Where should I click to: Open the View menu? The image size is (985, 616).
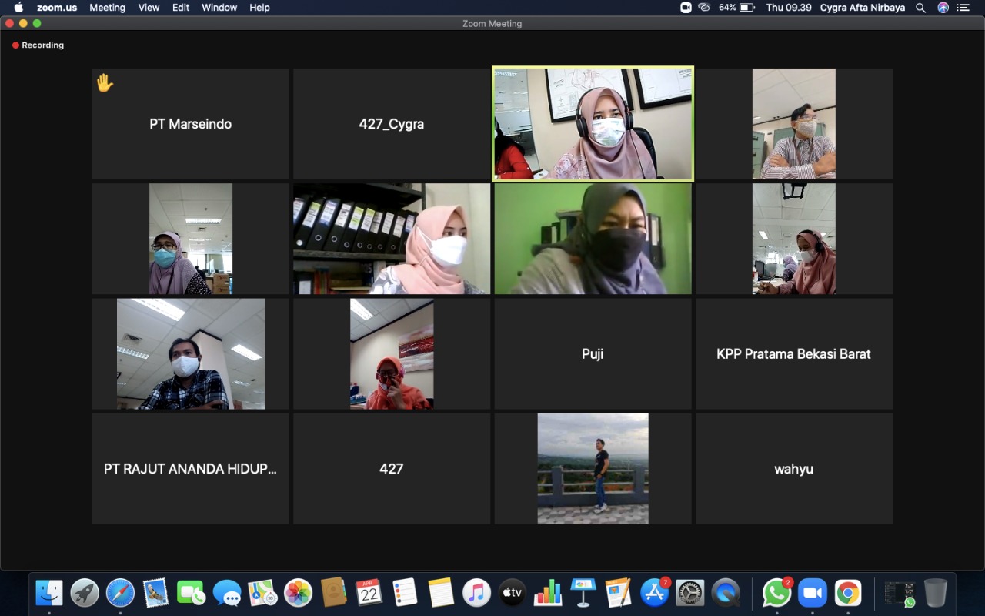click(149, 8)
